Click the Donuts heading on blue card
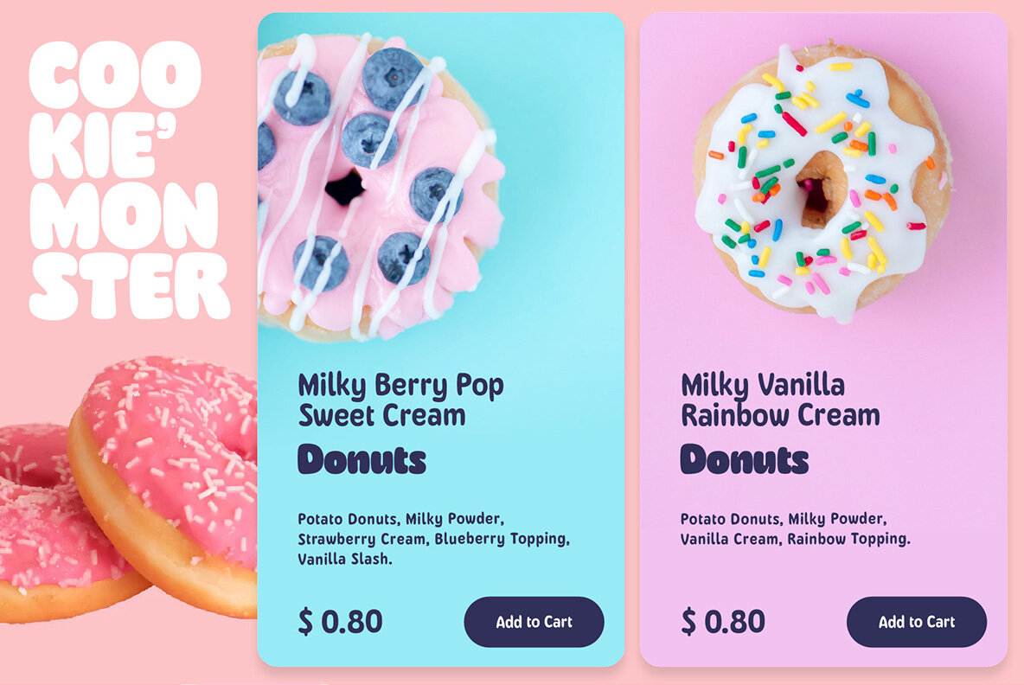This screenshot has height=685, width=1024. click(362, 459)
